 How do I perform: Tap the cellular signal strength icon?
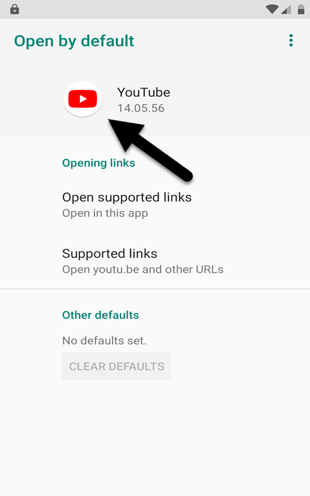point(286,9)
